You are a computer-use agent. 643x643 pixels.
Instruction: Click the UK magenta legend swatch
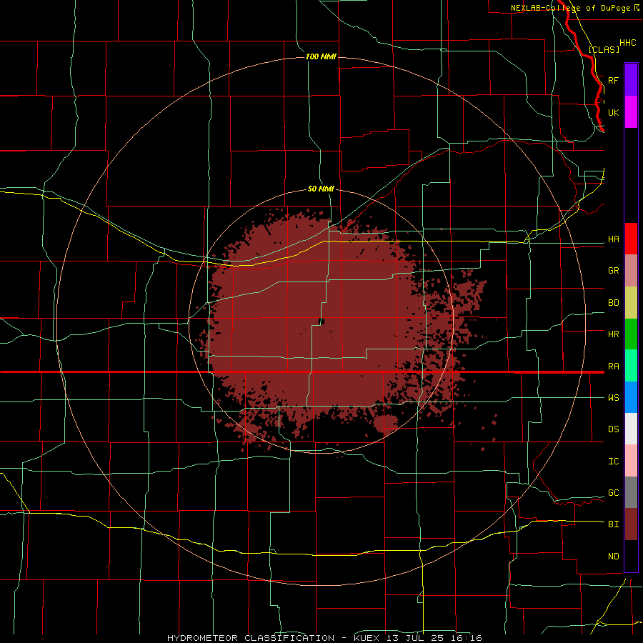click(x=631, y=112)
